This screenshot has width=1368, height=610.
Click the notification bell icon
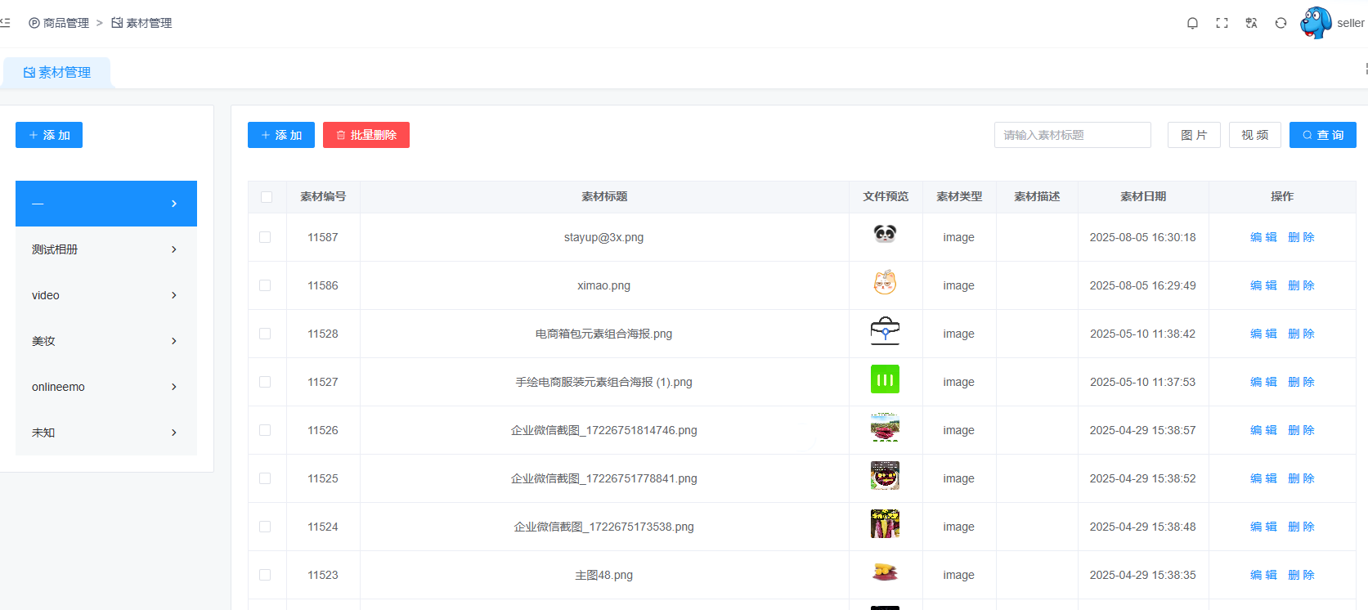1192,23
